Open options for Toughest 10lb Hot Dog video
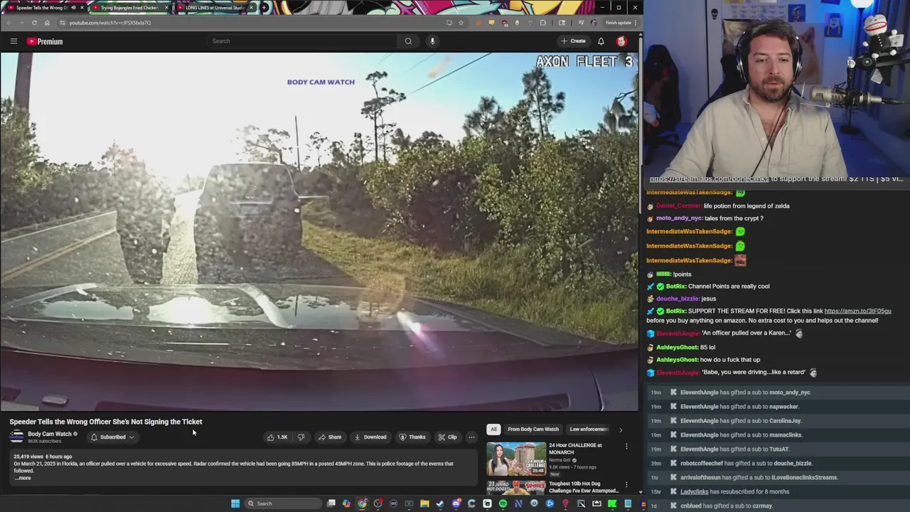Image resolution: width=910 pixels, height=512 pixels. click(626, 485)
